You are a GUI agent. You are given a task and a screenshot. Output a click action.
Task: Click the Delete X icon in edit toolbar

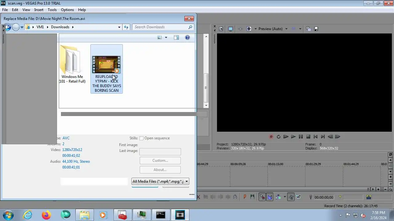point(198,197)
